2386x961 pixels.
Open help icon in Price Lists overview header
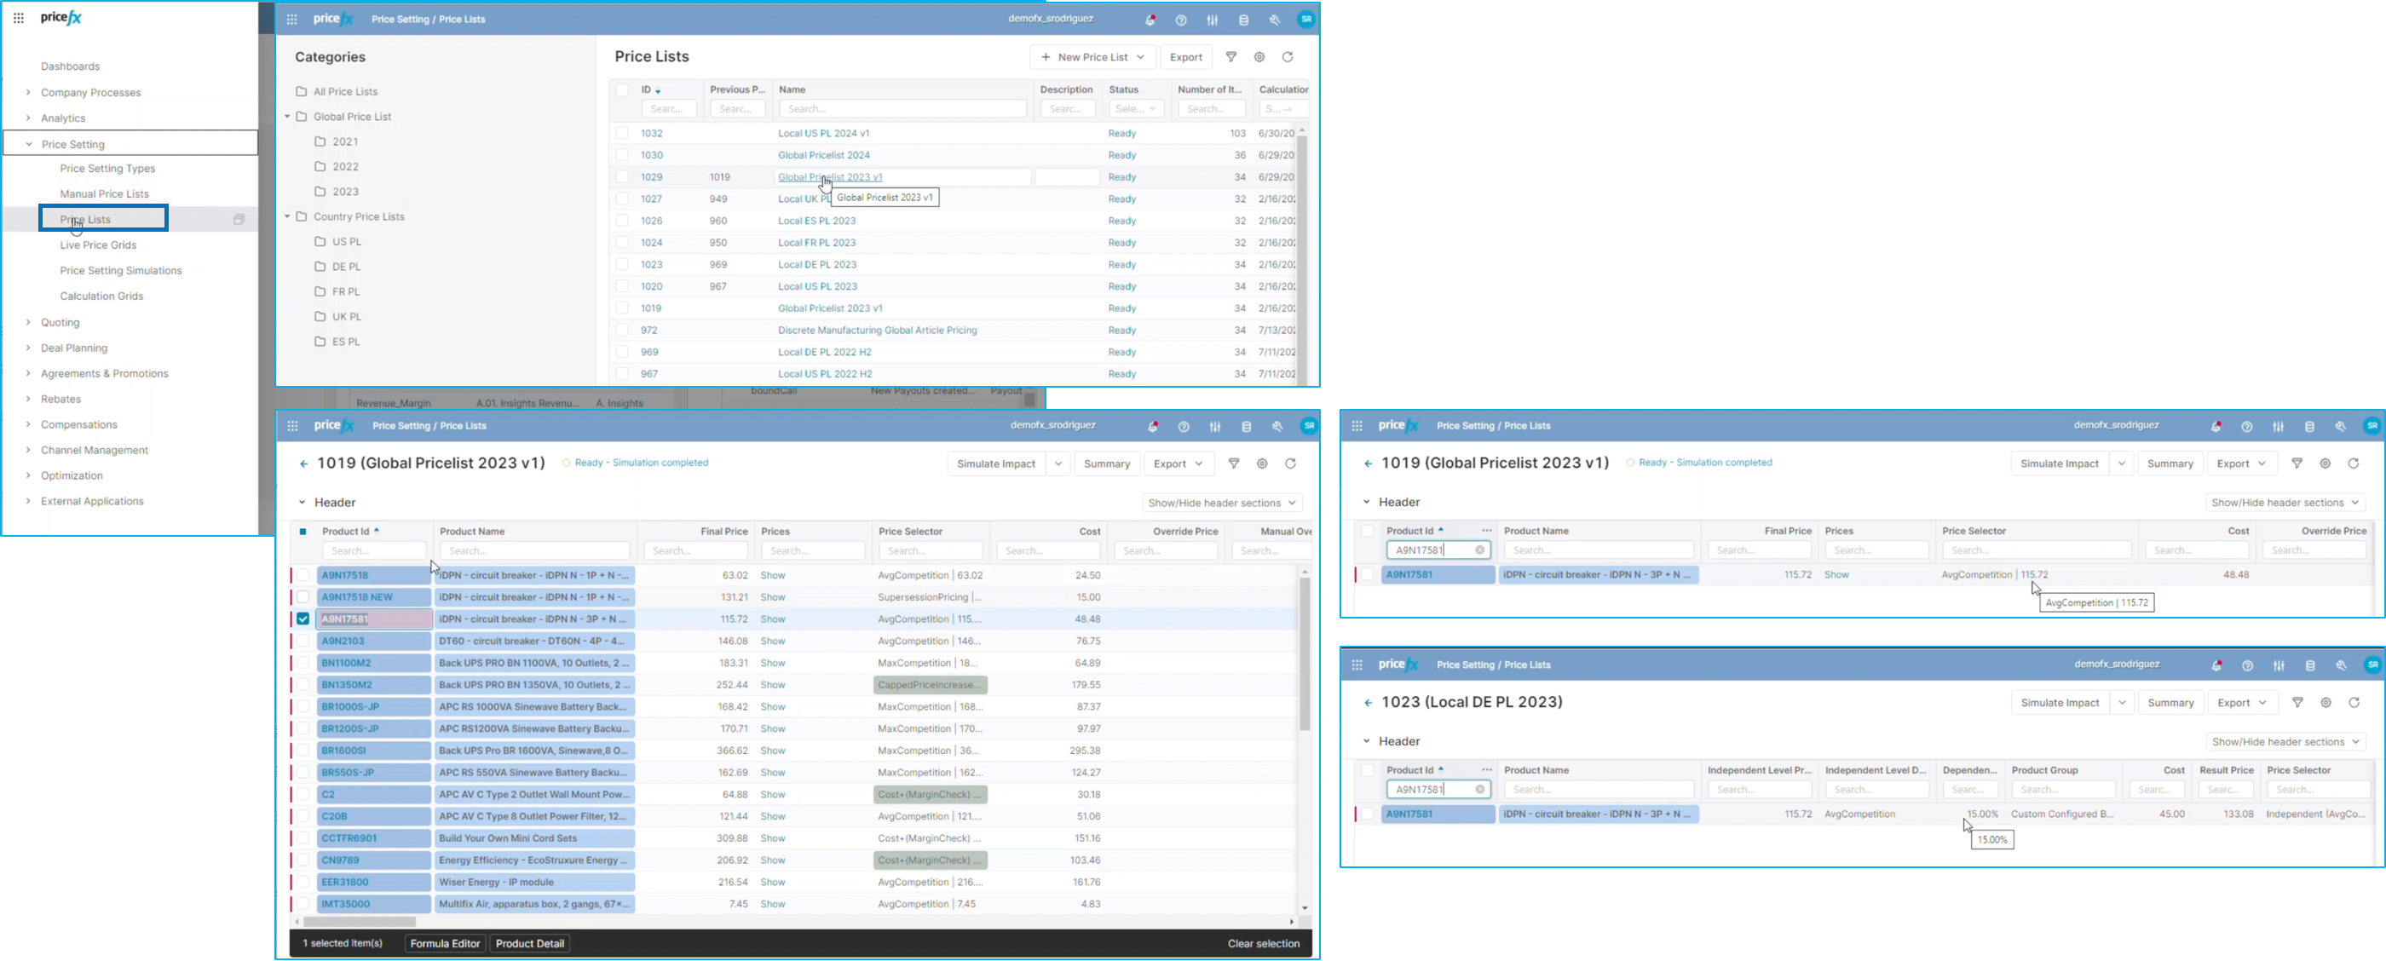(x=1181, y=20)
